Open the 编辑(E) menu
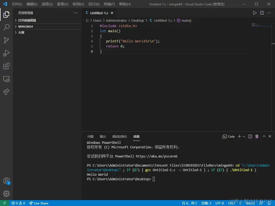275x206 pixels. [x=32, y=4]
